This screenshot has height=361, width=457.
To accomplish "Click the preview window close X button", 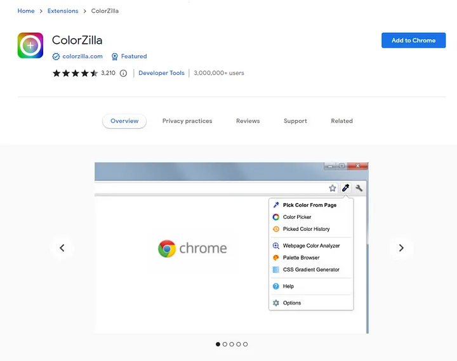I will point(358,166).
